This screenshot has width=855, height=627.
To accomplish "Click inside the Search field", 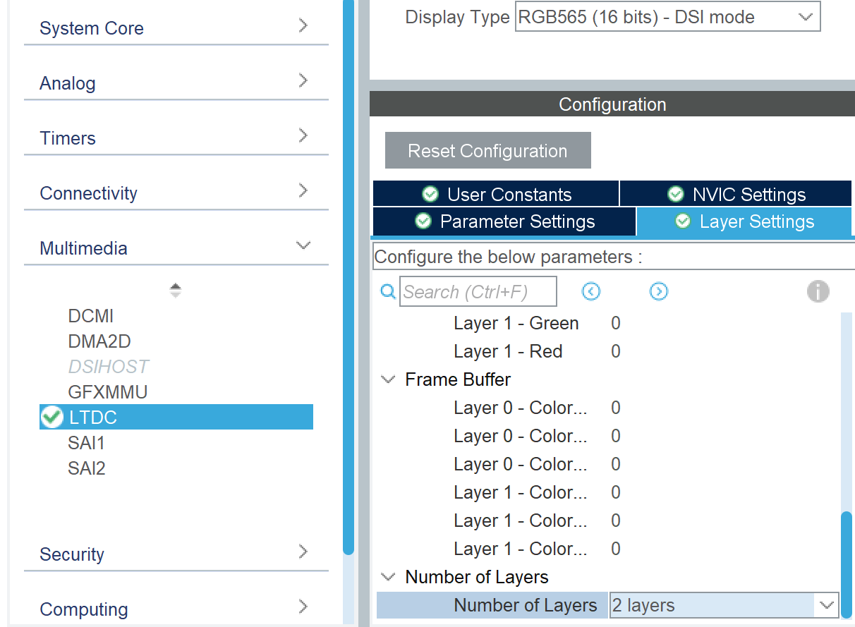I will [478, 291].
